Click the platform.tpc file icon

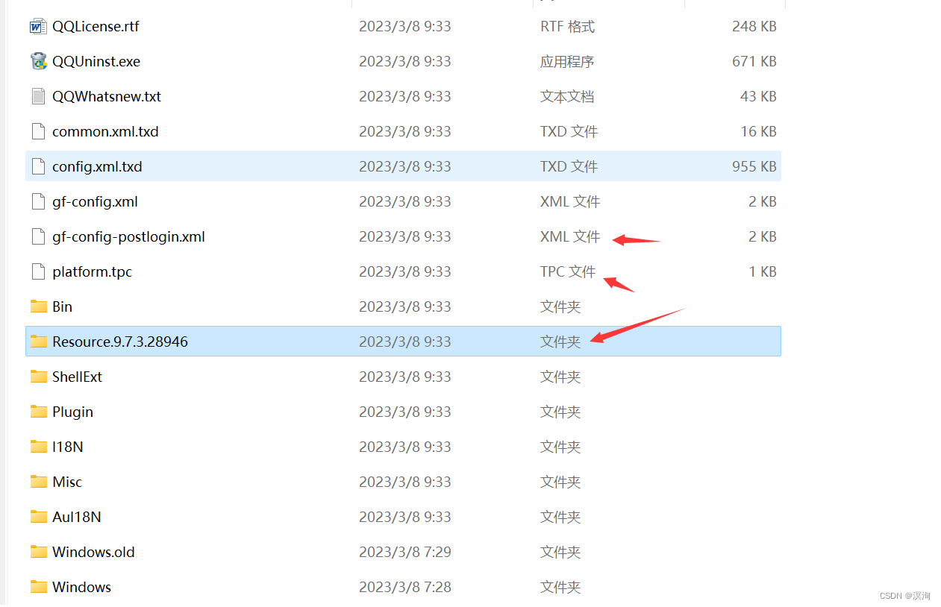coord(38,272)
